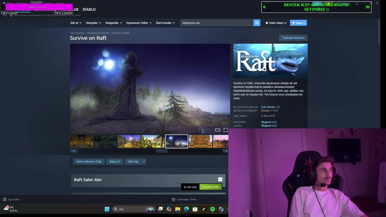The image size is (386, 217).
Task: Click the Yok Say ignore button
Action: click(x=133, y=162)
